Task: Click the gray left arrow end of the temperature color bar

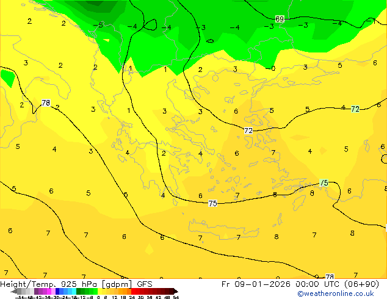Action: pos(13,292)
